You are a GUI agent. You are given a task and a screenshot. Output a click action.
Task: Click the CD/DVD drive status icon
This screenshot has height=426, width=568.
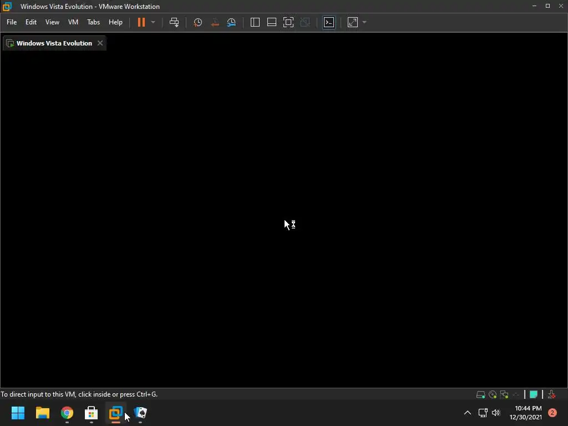493,394
